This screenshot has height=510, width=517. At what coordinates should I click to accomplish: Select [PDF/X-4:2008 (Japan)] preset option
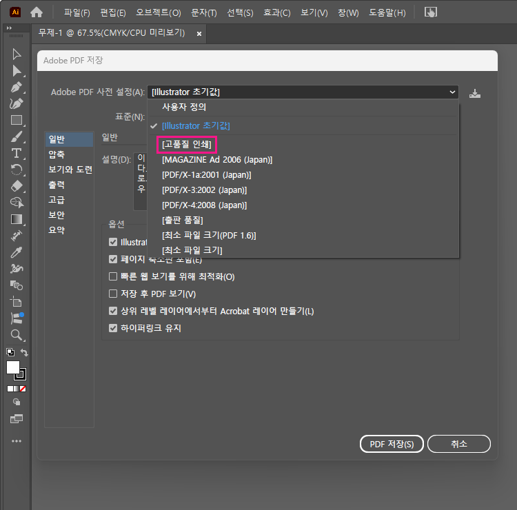204,205
